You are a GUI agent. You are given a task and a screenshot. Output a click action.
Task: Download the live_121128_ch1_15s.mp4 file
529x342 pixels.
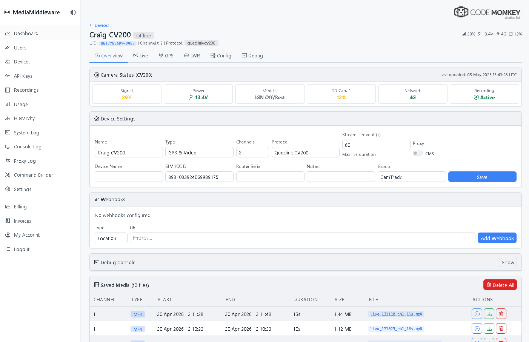[489, 314]
